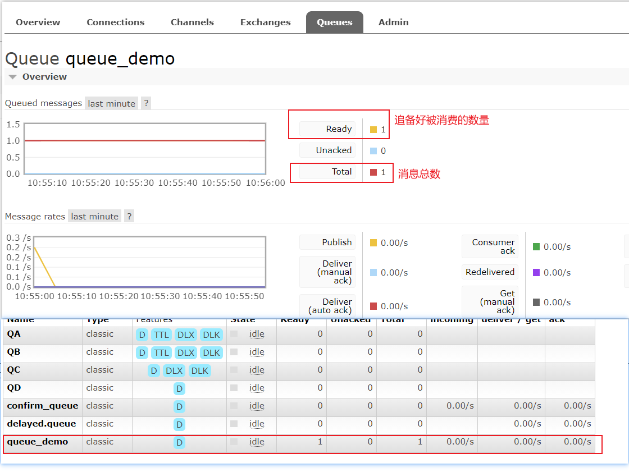
Task: Click the Message rates help question mark
Action: pyautogui.click(x=129, y=216)
